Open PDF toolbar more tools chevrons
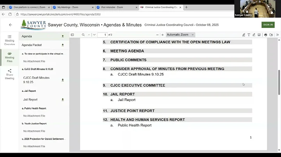The height and width of the screenshot is (157, 281). 277,35
